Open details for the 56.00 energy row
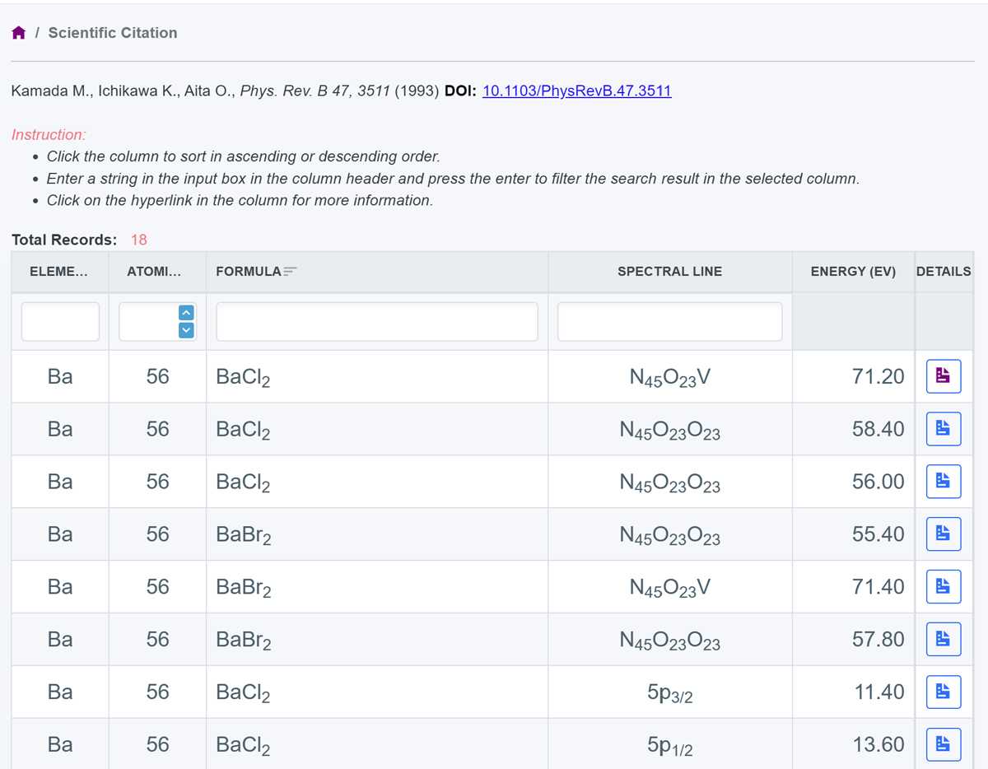 point(944,482)
